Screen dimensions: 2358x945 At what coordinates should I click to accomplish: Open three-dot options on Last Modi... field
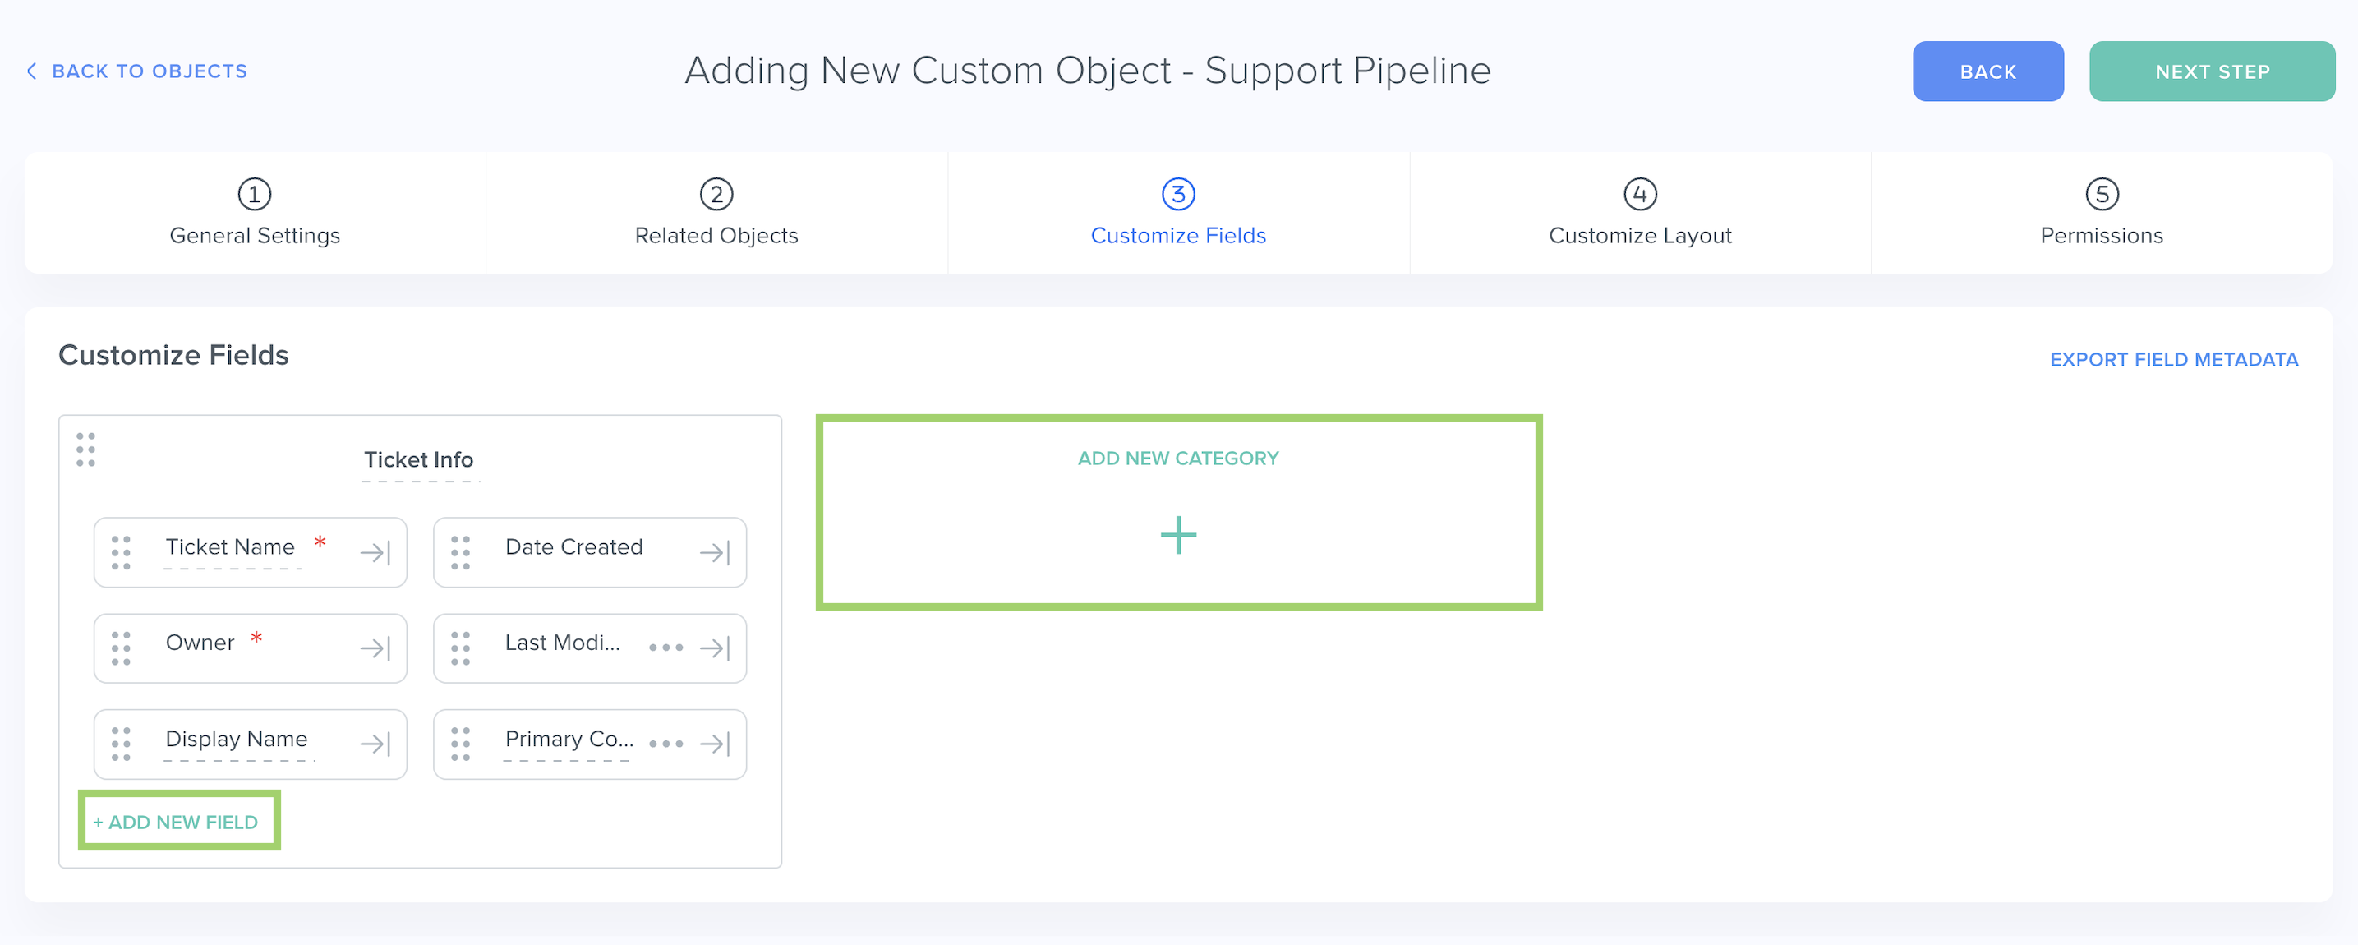665,648
